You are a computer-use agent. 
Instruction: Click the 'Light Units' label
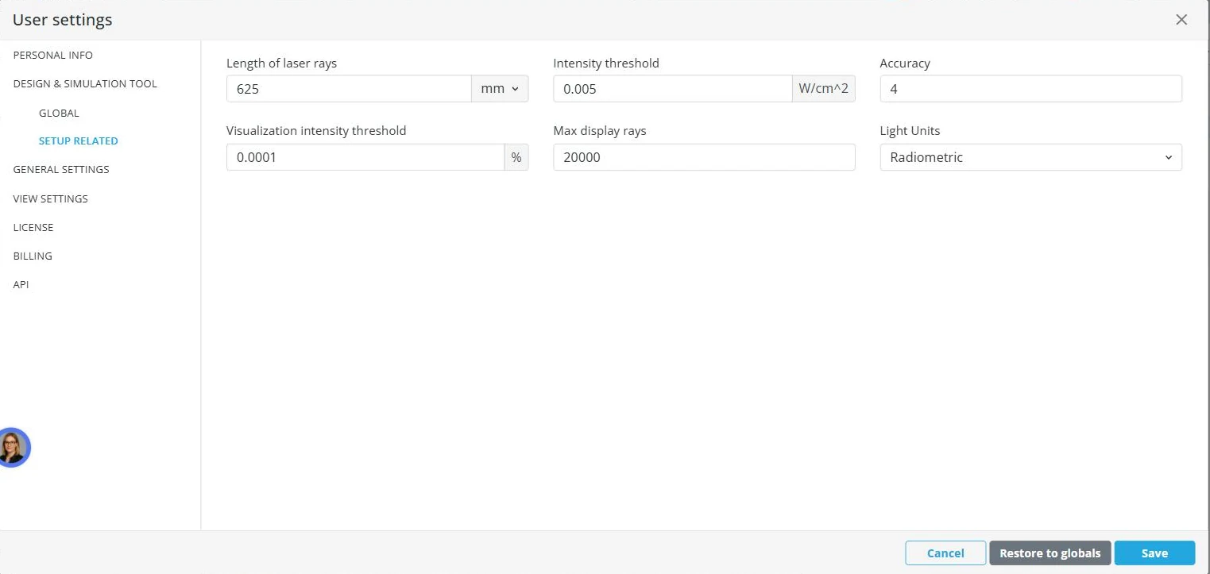[910, 131]
